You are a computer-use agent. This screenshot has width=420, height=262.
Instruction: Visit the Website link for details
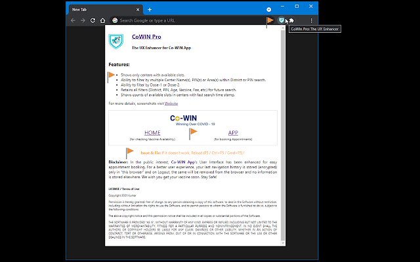click(x=171, y=103)
